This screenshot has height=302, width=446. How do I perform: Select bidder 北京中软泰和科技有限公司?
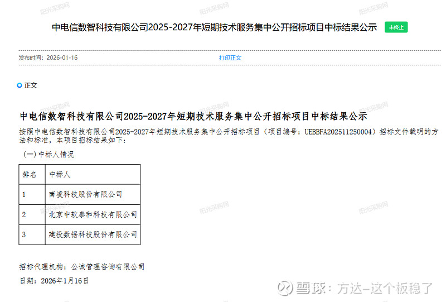coord(93,214)
